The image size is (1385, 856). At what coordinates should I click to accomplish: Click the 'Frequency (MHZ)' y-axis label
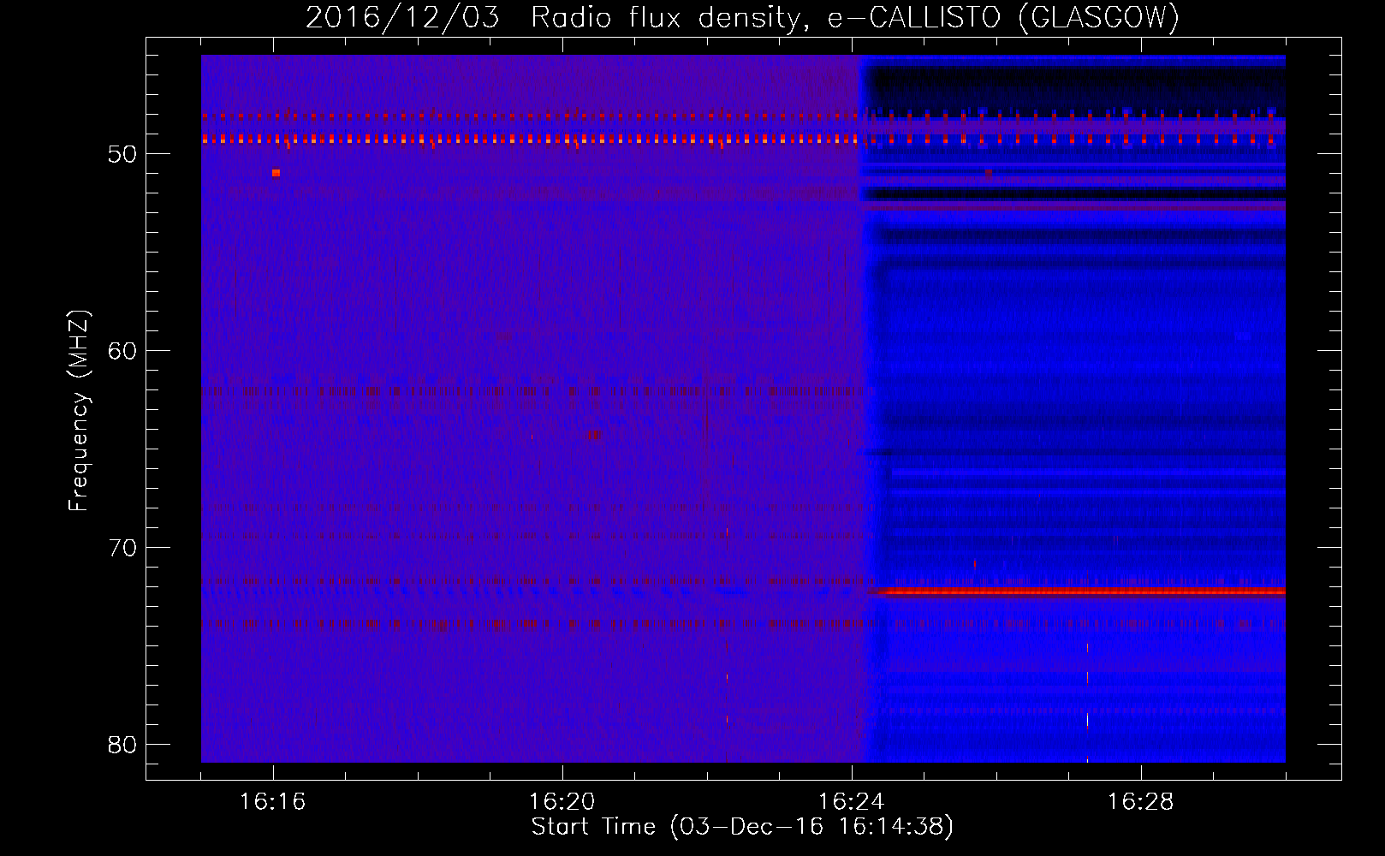(79, 411)
